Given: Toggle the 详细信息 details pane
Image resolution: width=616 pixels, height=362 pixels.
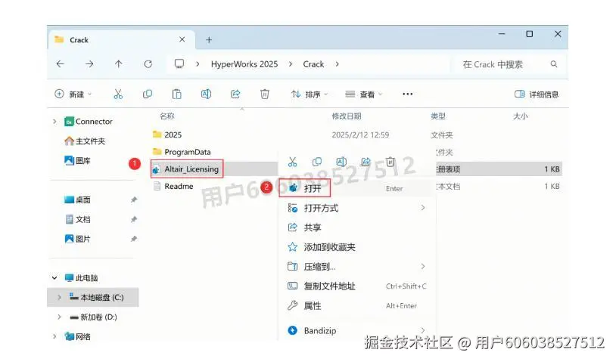Looking at the screenshot, I should 537,94.
